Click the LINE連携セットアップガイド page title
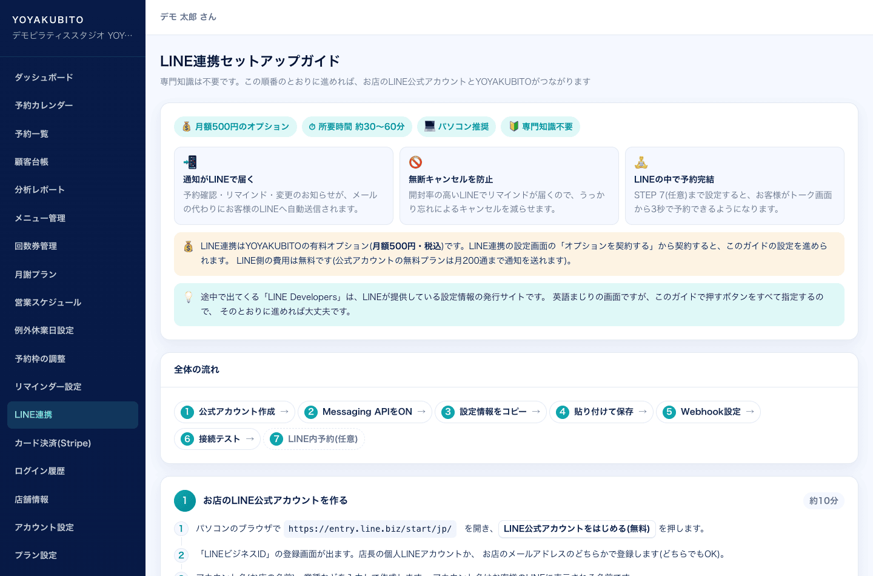Image resolution: width=873 pixels, height=576 pixels. click(x=250, y=61)
